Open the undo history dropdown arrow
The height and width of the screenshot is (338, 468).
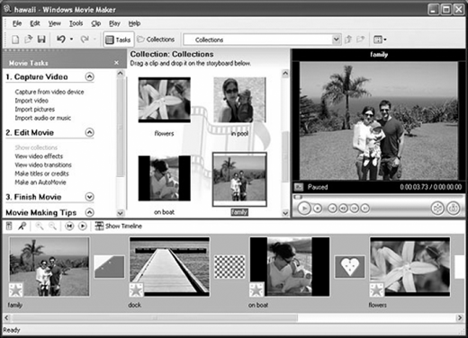[71, 39]
